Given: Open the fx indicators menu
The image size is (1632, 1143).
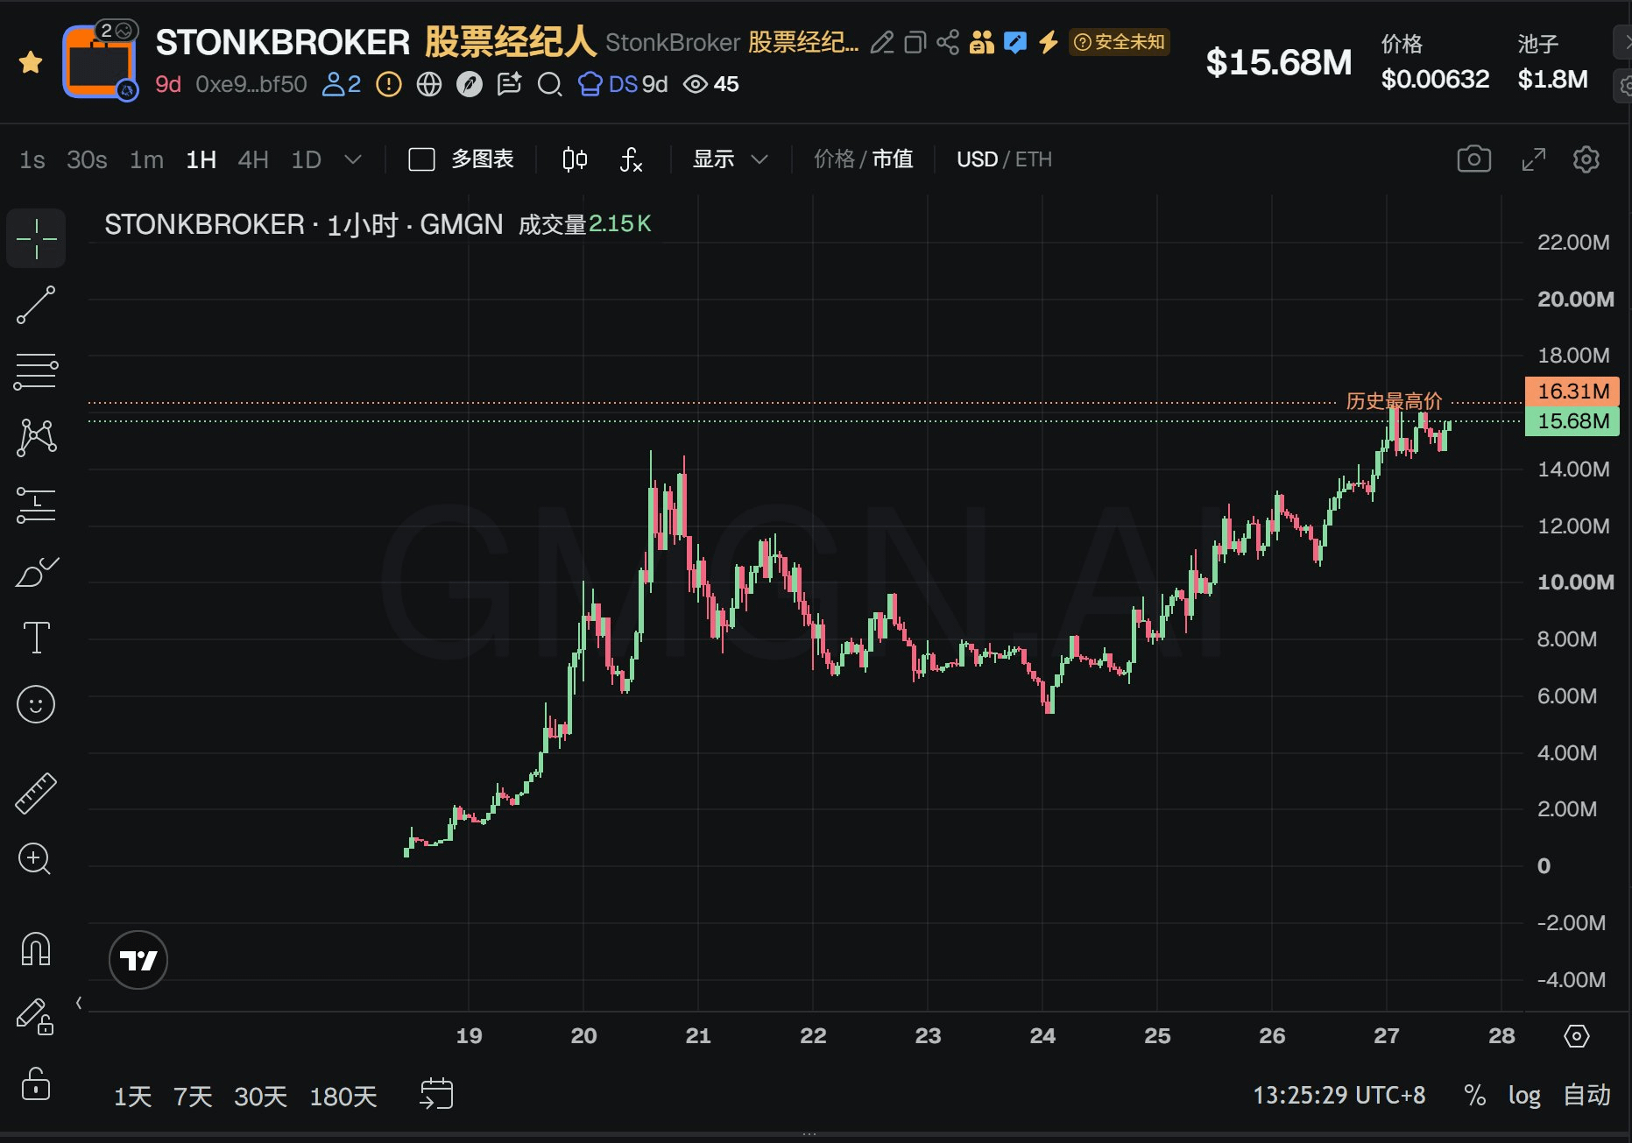Looking at the screenshot, I should (x=631, y=159).
